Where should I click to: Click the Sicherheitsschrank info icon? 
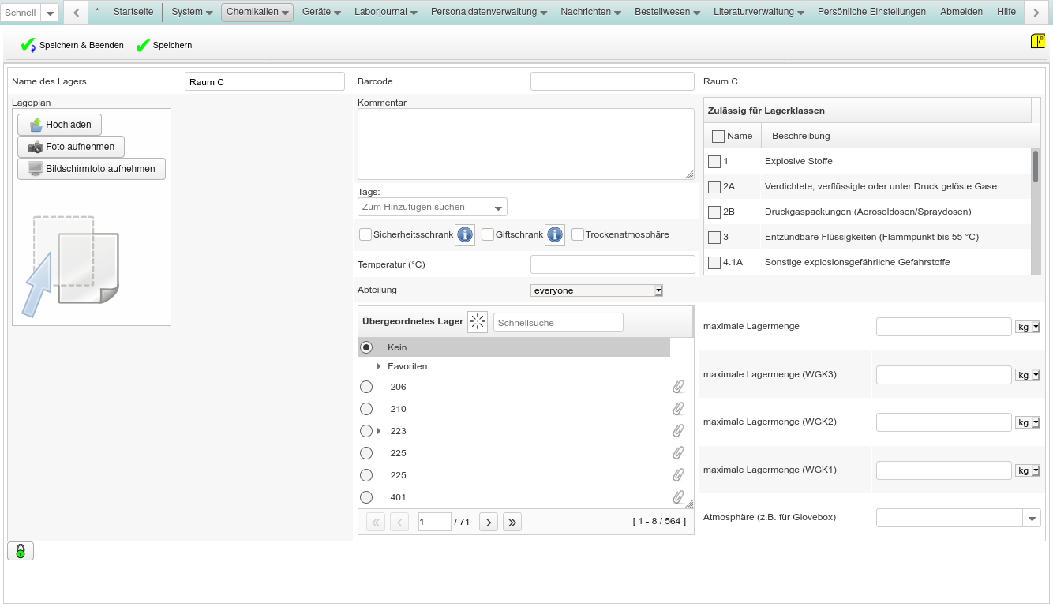pos(465,234)
